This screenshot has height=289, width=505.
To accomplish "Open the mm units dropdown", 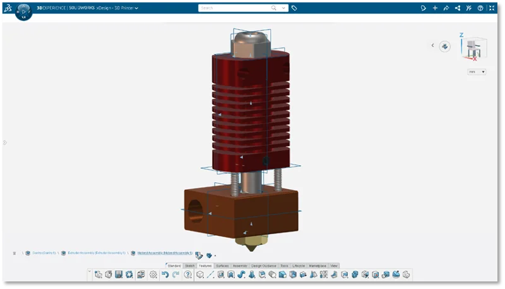I will coord(476,72).
